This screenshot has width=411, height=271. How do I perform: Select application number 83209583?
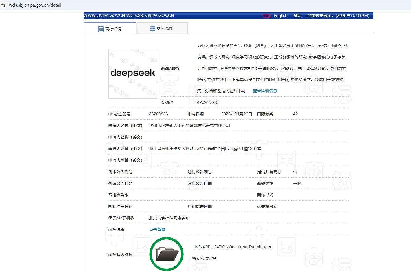[158, 114]
